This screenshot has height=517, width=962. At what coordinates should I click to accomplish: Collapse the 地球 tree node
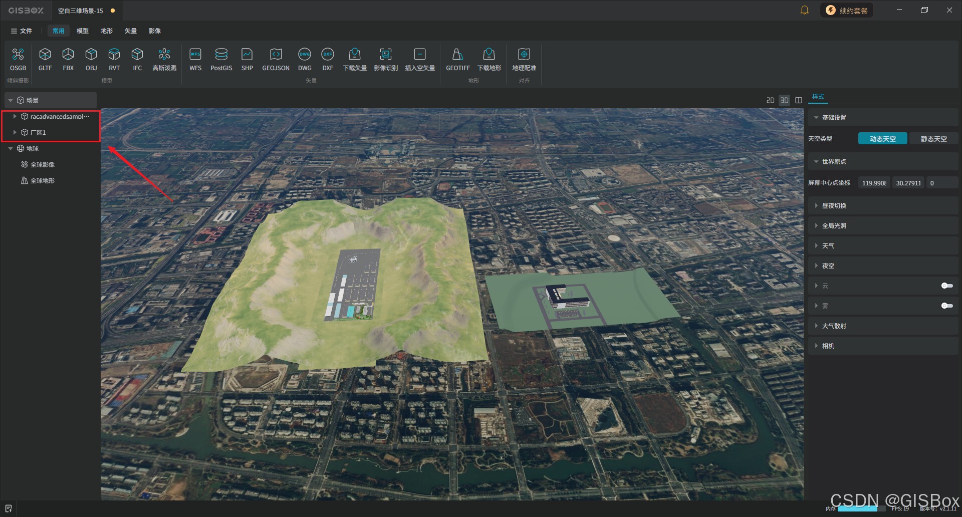coord(10,148)
